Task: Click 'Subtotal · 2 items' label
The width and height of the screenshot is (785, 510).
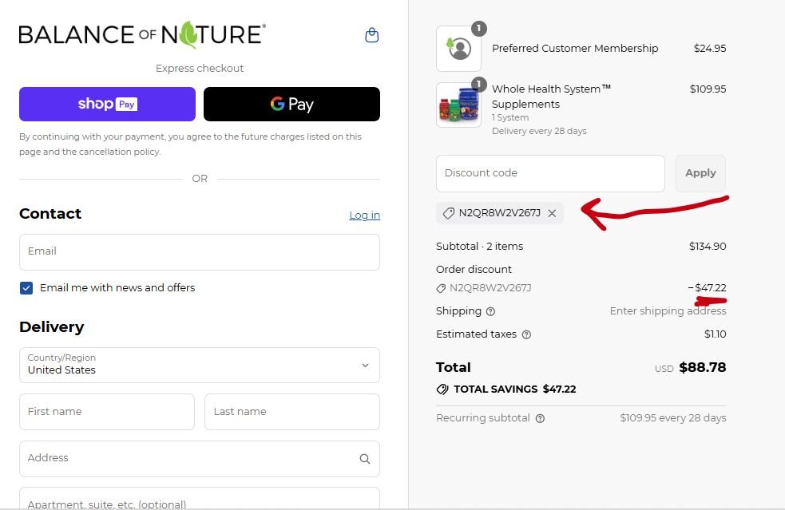Action: pos(479,247)
